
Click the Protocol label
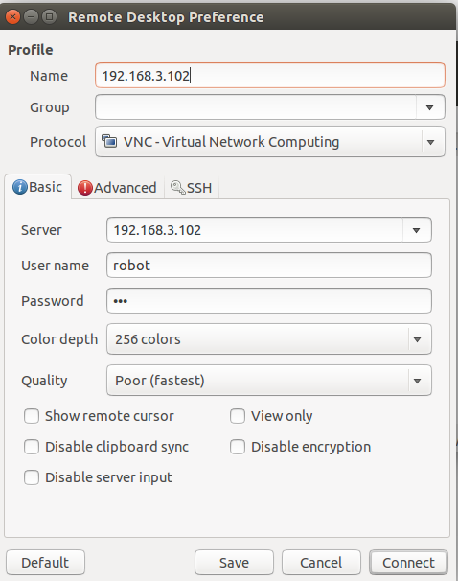click(x=58, y=142)
